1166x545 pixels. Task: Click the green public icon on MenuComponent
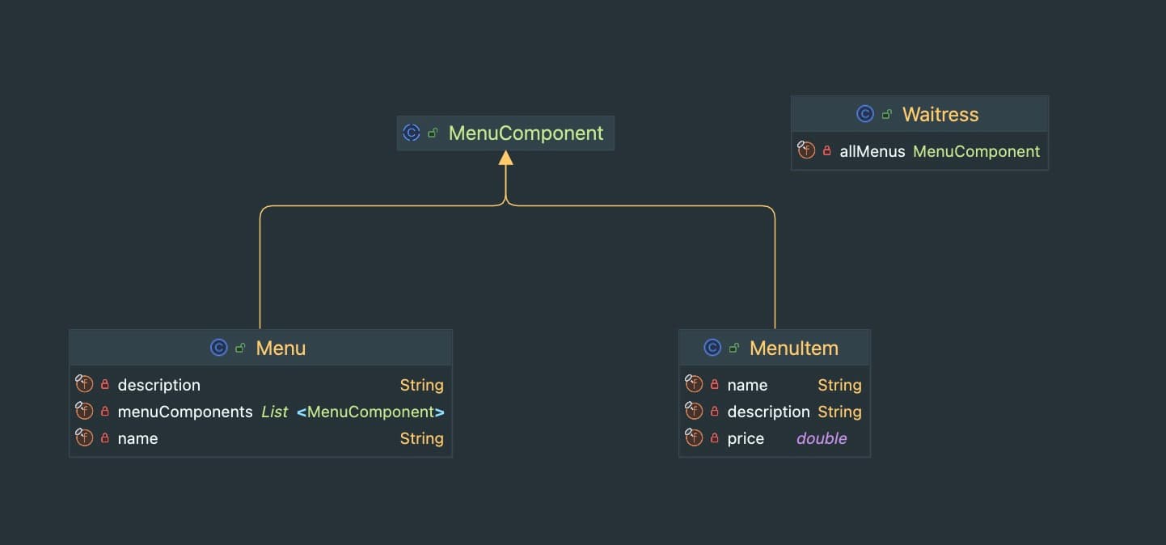(x=433, y=133)
